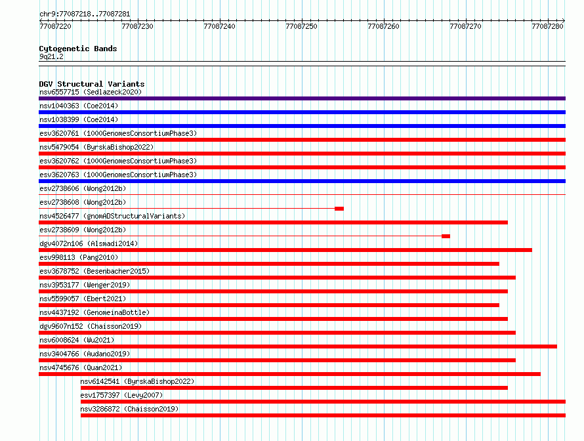This screenshot has width=584, height=441.
Task: Open esv3620762 (1000GenomesConsortiumPhase3) label
Action: pos(118,161)
